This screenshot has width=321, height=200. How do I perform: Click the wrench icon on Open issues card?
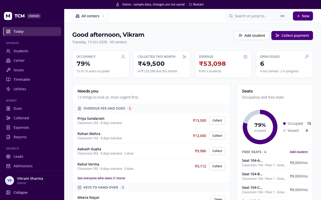(x=307, y=57)
